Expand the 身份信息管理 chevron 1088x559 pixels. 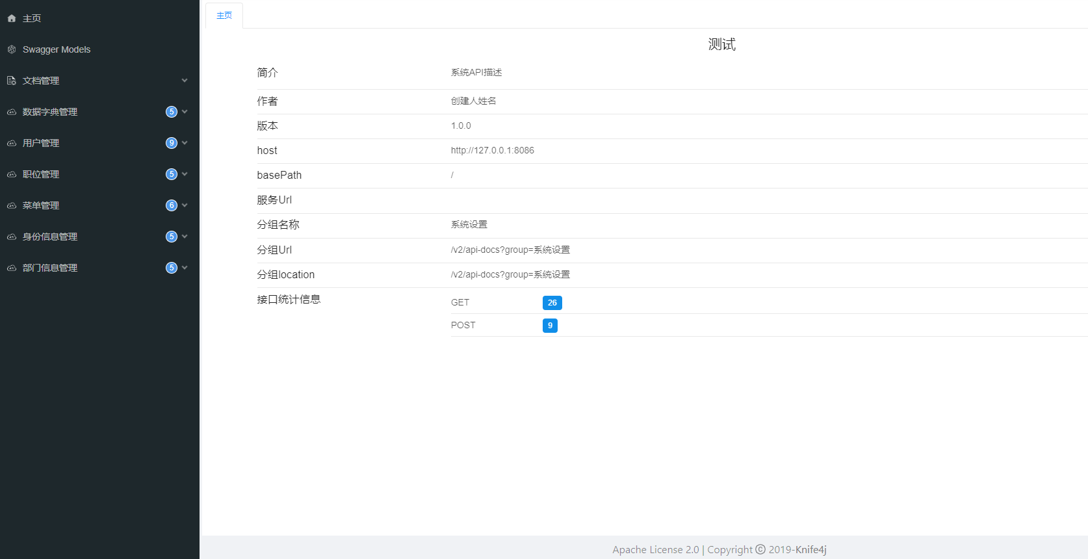tap(185, 237)
